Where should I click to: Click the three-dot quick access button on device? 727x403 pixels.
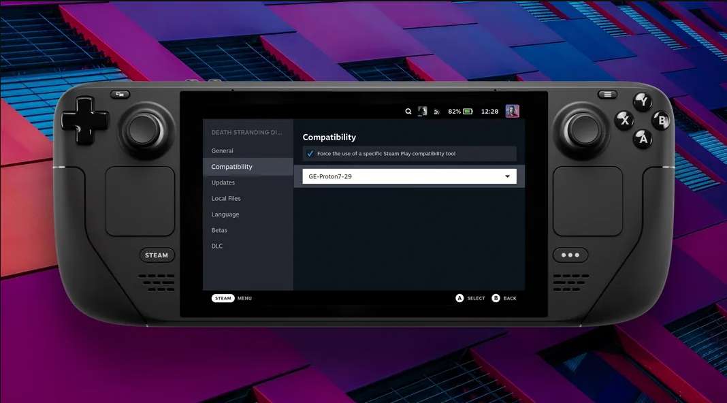[570, 255]
